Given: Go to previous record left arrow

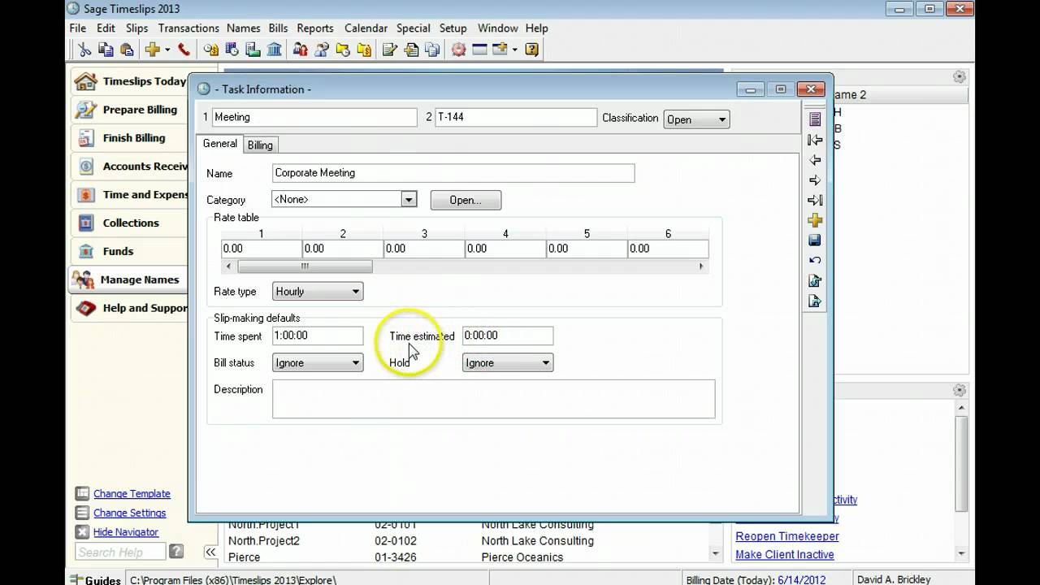Looking at the screenshot, I should point(815,160).
